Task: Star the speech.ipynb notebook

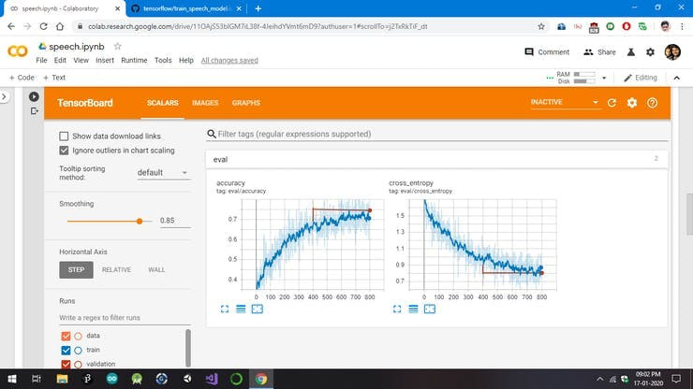Action: [118, 46]
